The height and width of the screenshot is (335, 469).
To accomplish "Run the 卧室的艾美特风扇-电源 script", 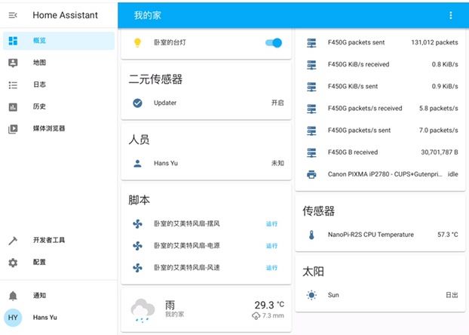I will (271, 246).
